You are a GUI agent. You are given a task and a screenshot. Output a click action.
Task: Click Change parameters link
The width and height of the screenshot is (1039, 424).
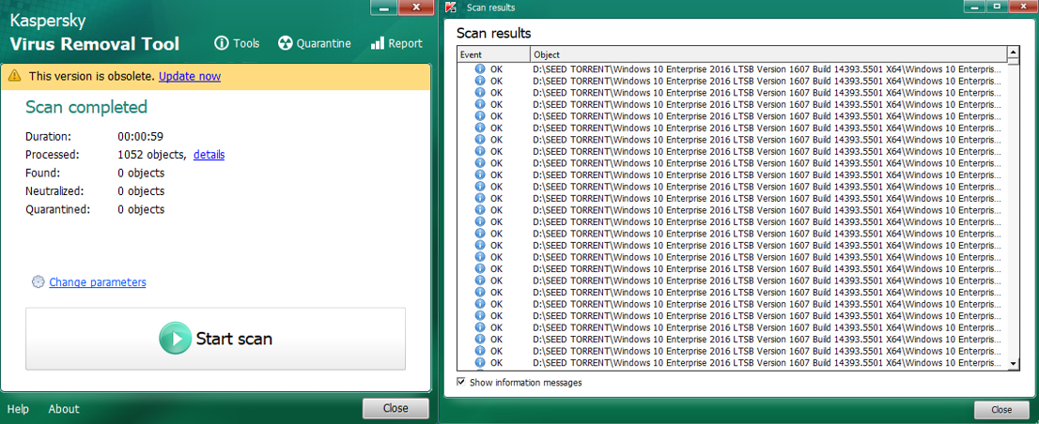coord(98,281)
